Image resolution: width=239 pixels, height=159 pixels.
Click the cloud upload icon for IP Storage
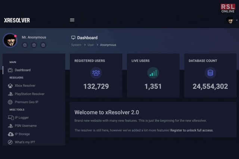(x=11, y=134)
